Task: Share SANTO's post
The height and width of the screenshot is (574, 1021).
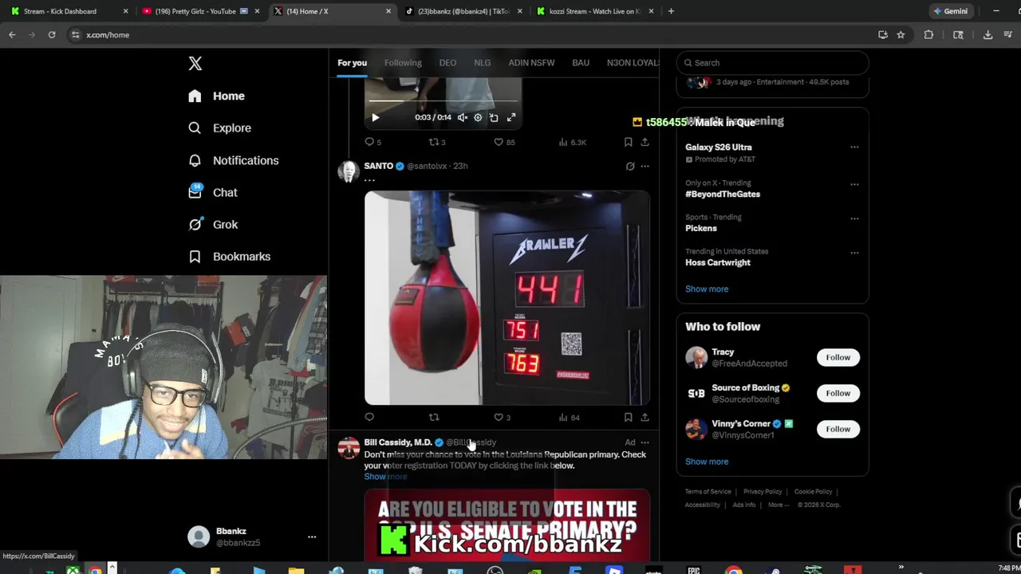Action: 645,417
